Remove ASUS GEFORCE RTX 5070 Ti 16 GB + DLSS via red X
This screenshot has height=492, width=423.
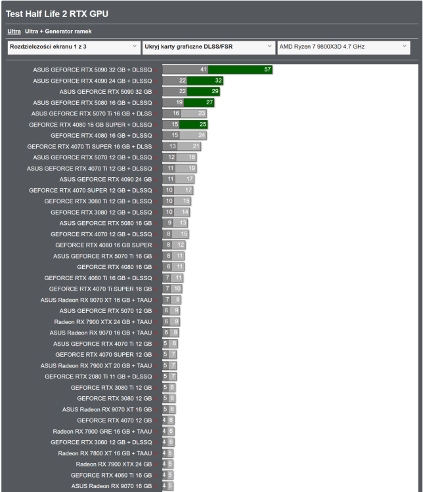tap(156, 114)
